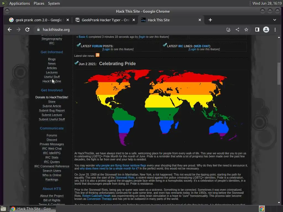Open the Places menu
The width and height of the screenshot is (283, 212).
pos(39,3)
